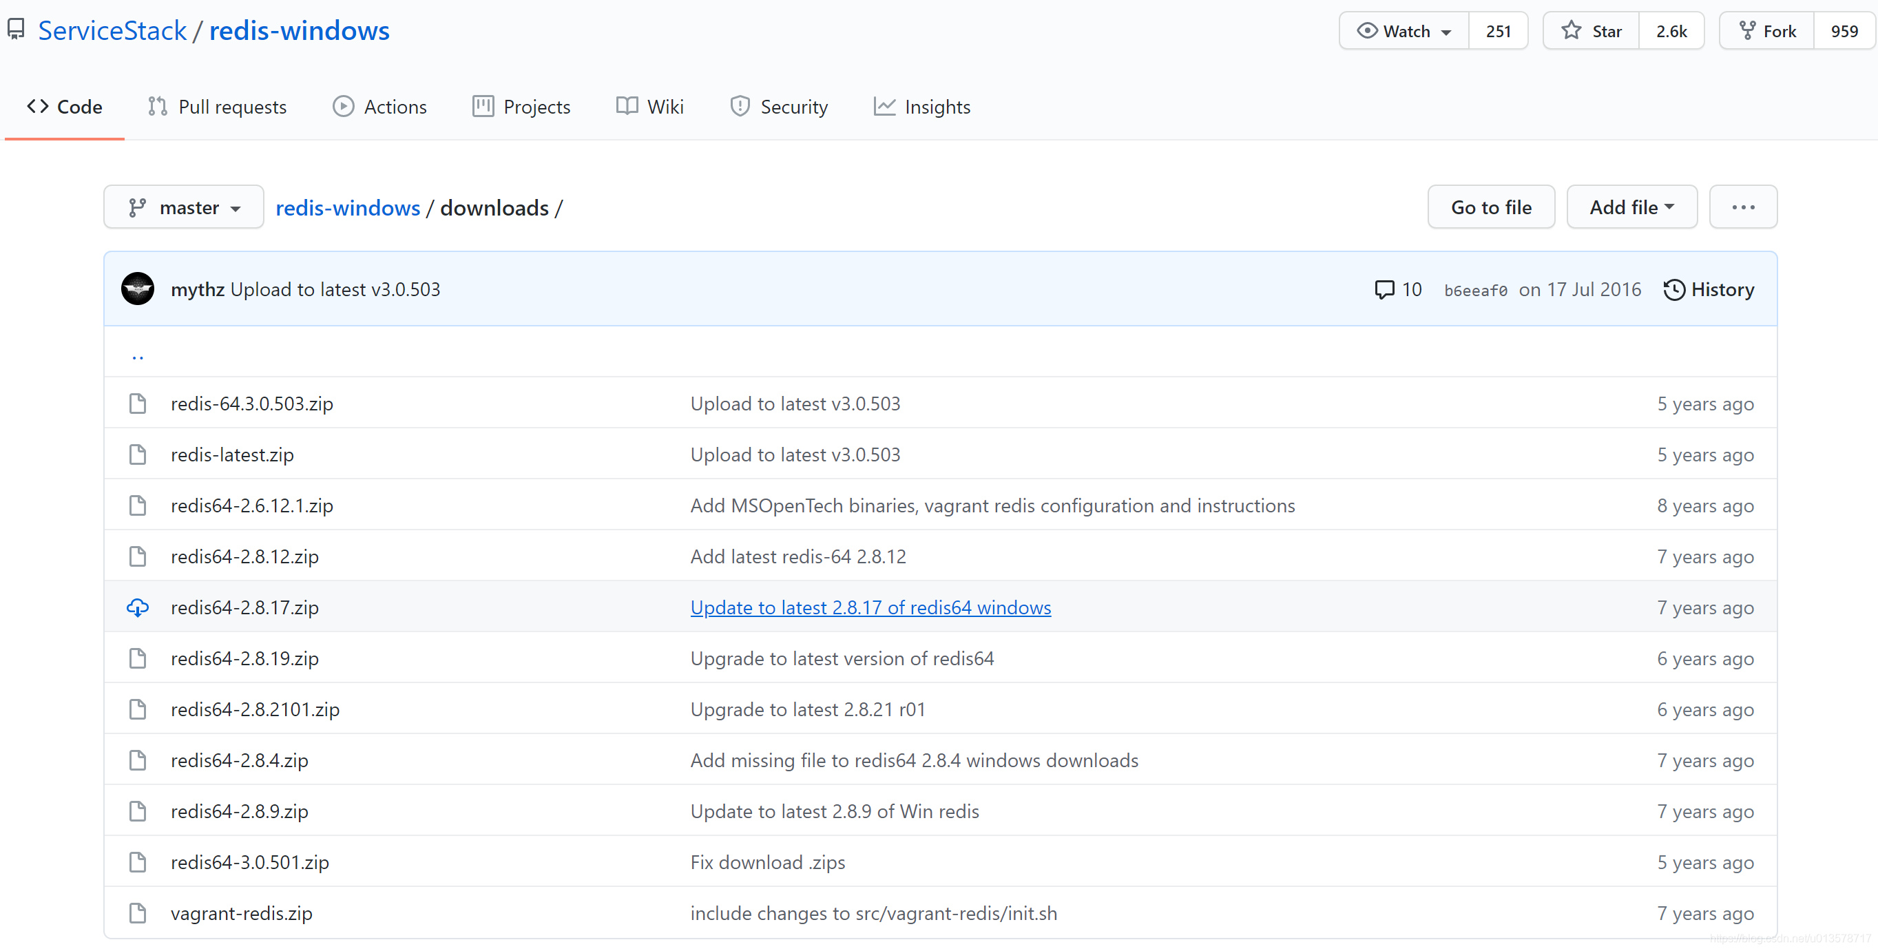Click the file icon beside vagrant-redis.zip

(x=137, y=913)
